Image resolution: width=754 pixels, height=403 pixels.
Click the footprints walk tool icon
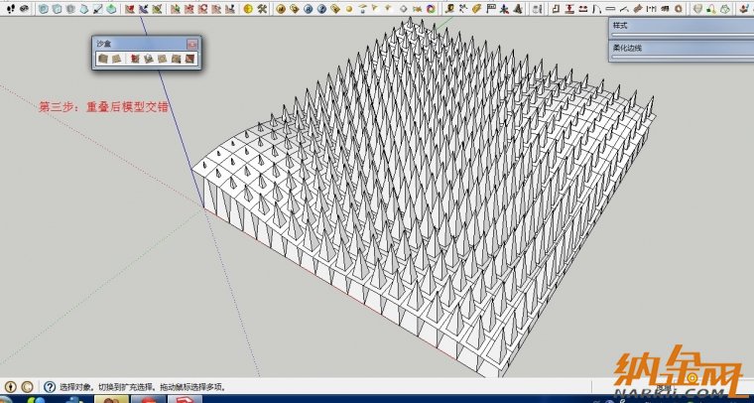click(10, 9)
